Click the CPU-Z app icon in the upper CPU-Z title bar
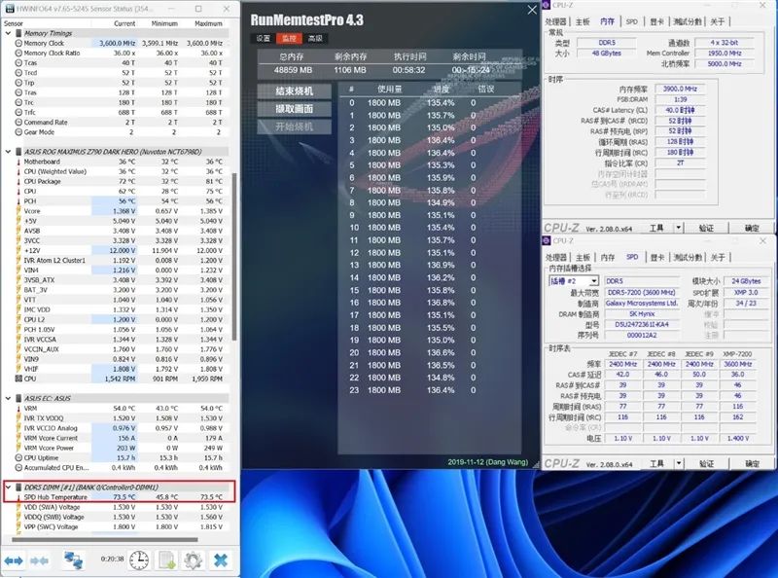 (547, 5)
